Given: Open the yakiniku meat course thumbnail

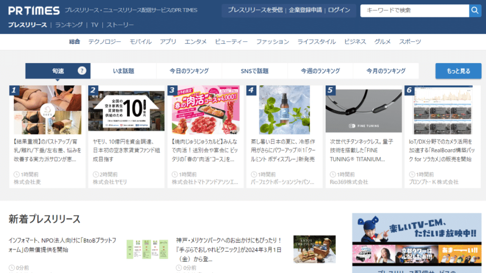Looking at the screenshot, I should [x=206, y=110].
